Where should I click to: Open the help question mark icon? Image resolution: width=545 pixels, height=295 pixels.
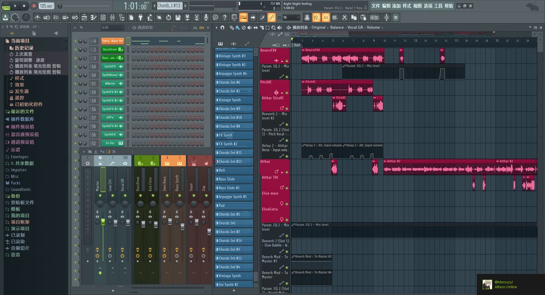pos(224,18)
